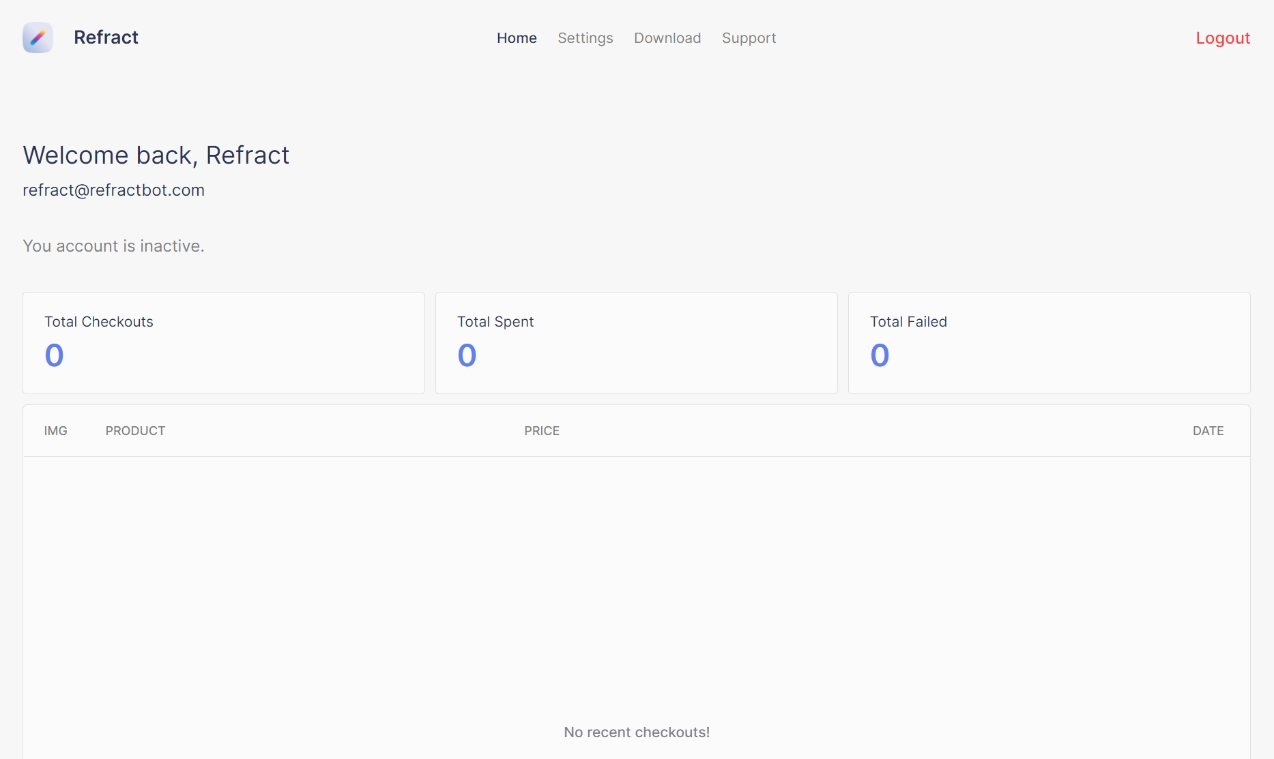Click the account inactive status message
This screenshot has width=1274, height=759.
113,246
